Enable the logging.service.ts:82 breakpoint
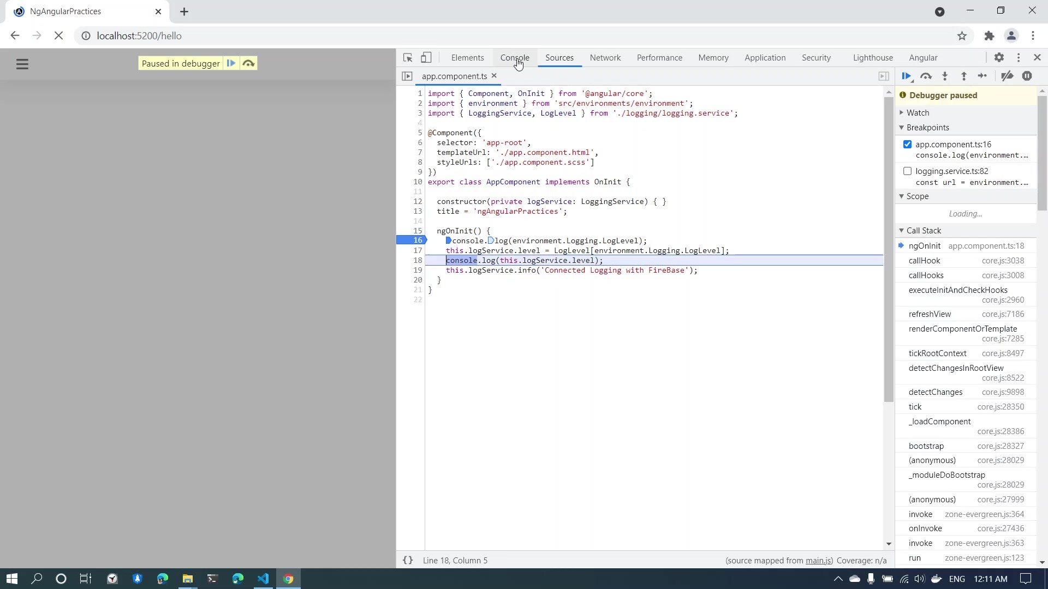Screen dimensions: 1048x589 coord(907,171)
